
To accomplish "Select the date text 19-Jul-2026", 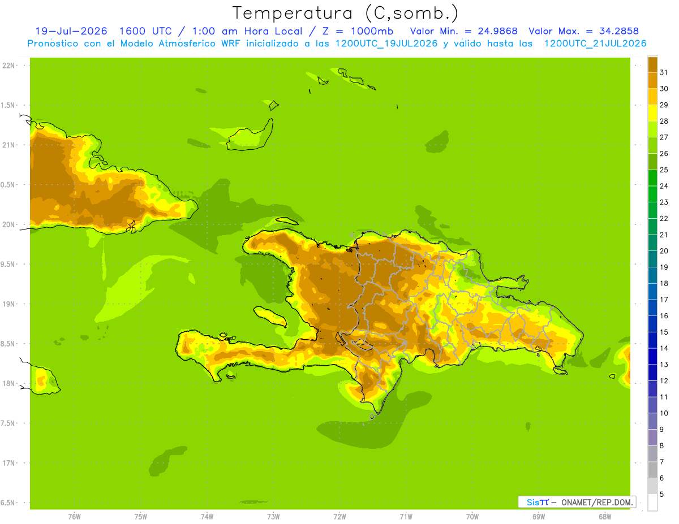I will [x=71, y=31].
